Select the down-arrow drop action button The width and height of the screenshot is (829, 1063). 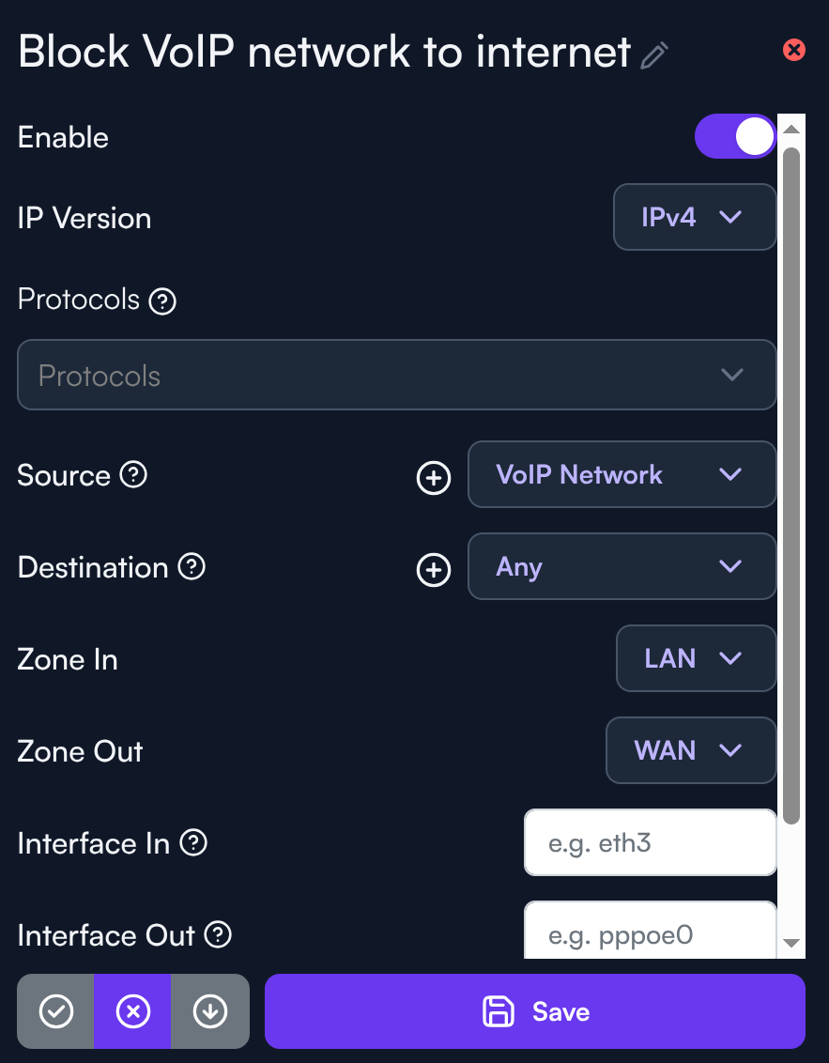[209, 1011]
